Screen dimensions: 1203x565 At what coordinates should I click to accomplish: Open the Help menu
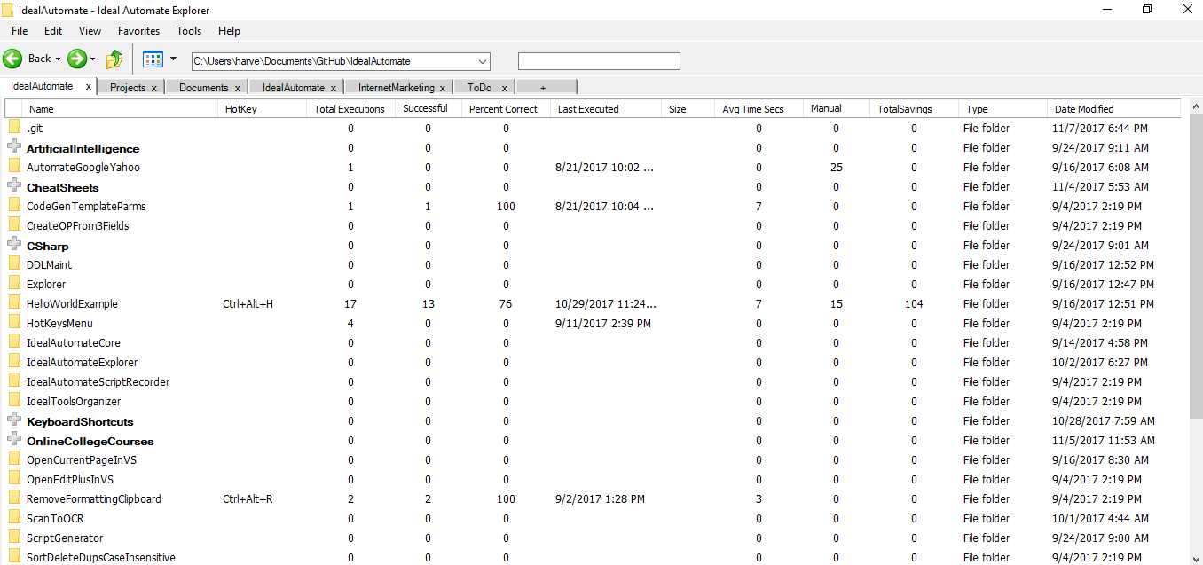[x=229, y=31]
